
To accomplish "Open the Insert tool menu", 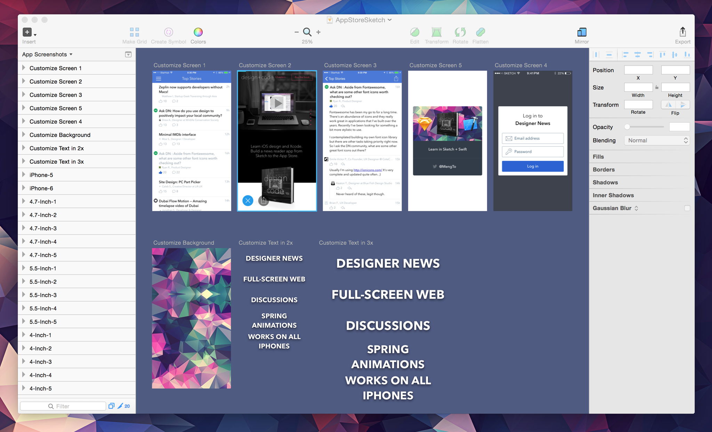I will (29, 32).
